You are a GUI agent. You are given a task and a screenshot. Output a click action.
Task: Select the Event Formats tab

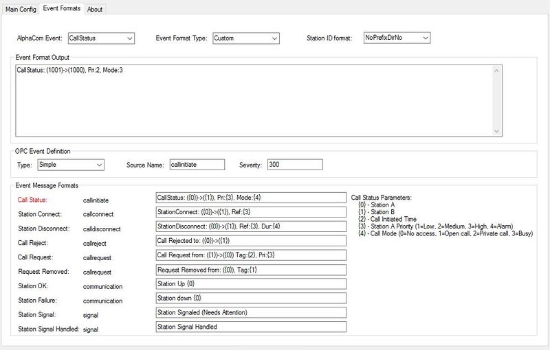coord(61,8)
